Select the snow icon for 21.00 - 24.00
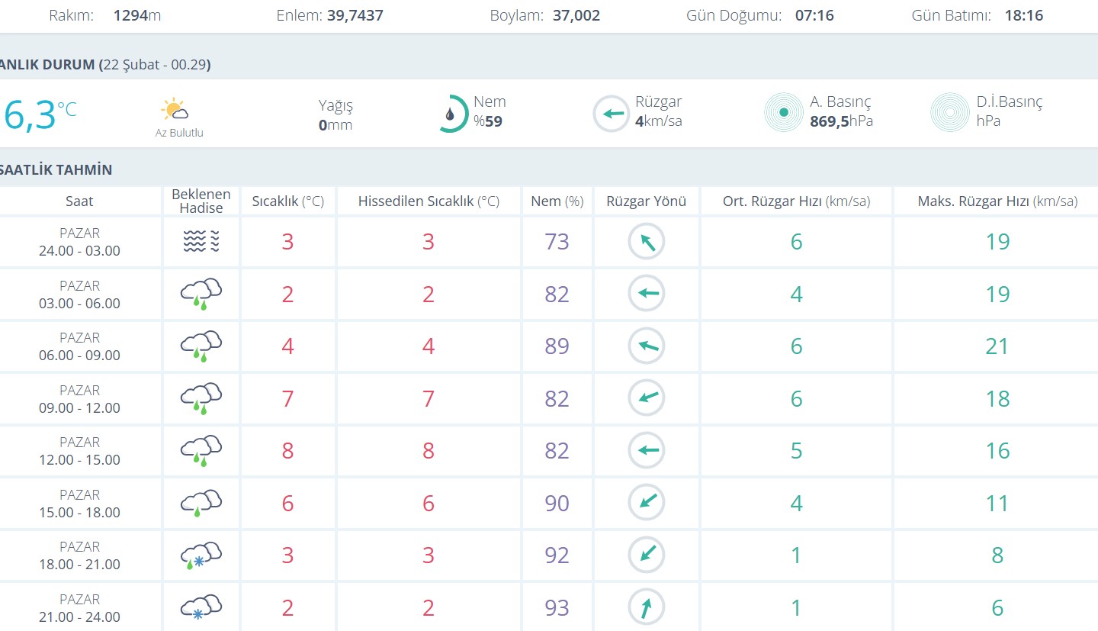Screen dimensions: 1098x631 pyautogui.click(x=201, y=608)
